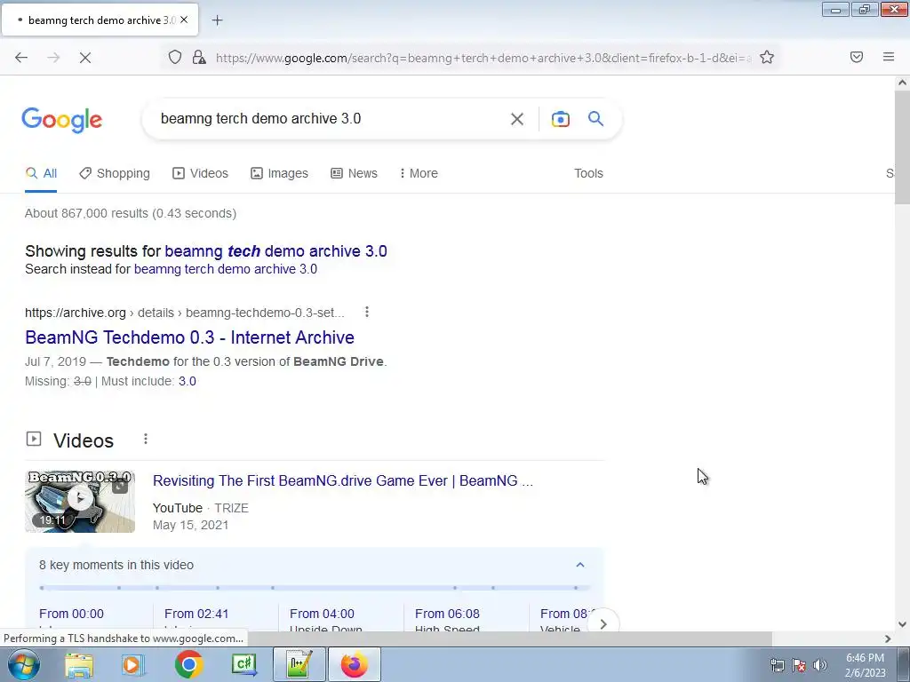
Task: Stop loading the page
Action: pos(84,58)
